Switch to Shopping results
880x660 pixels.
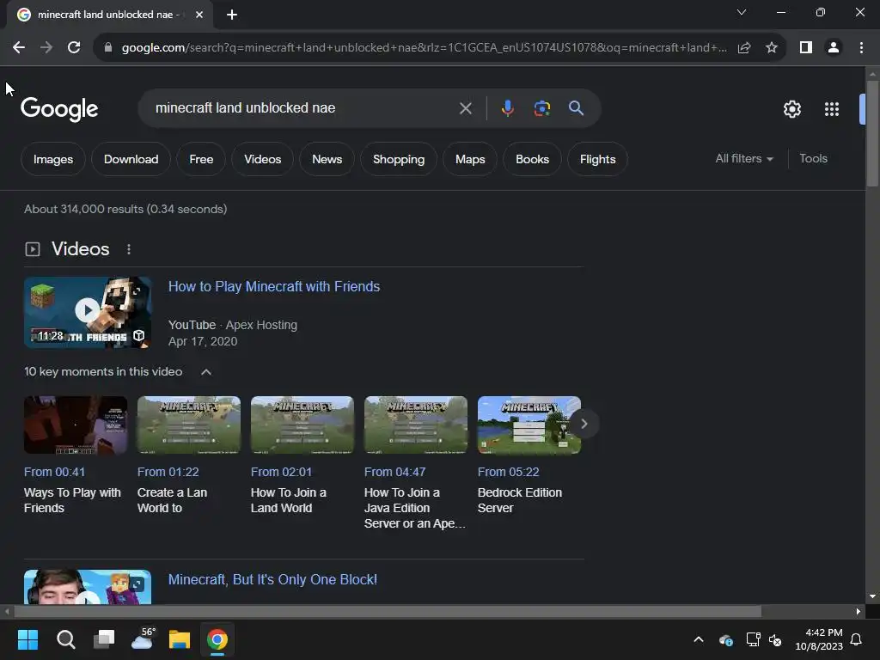[x=399, y=159]
